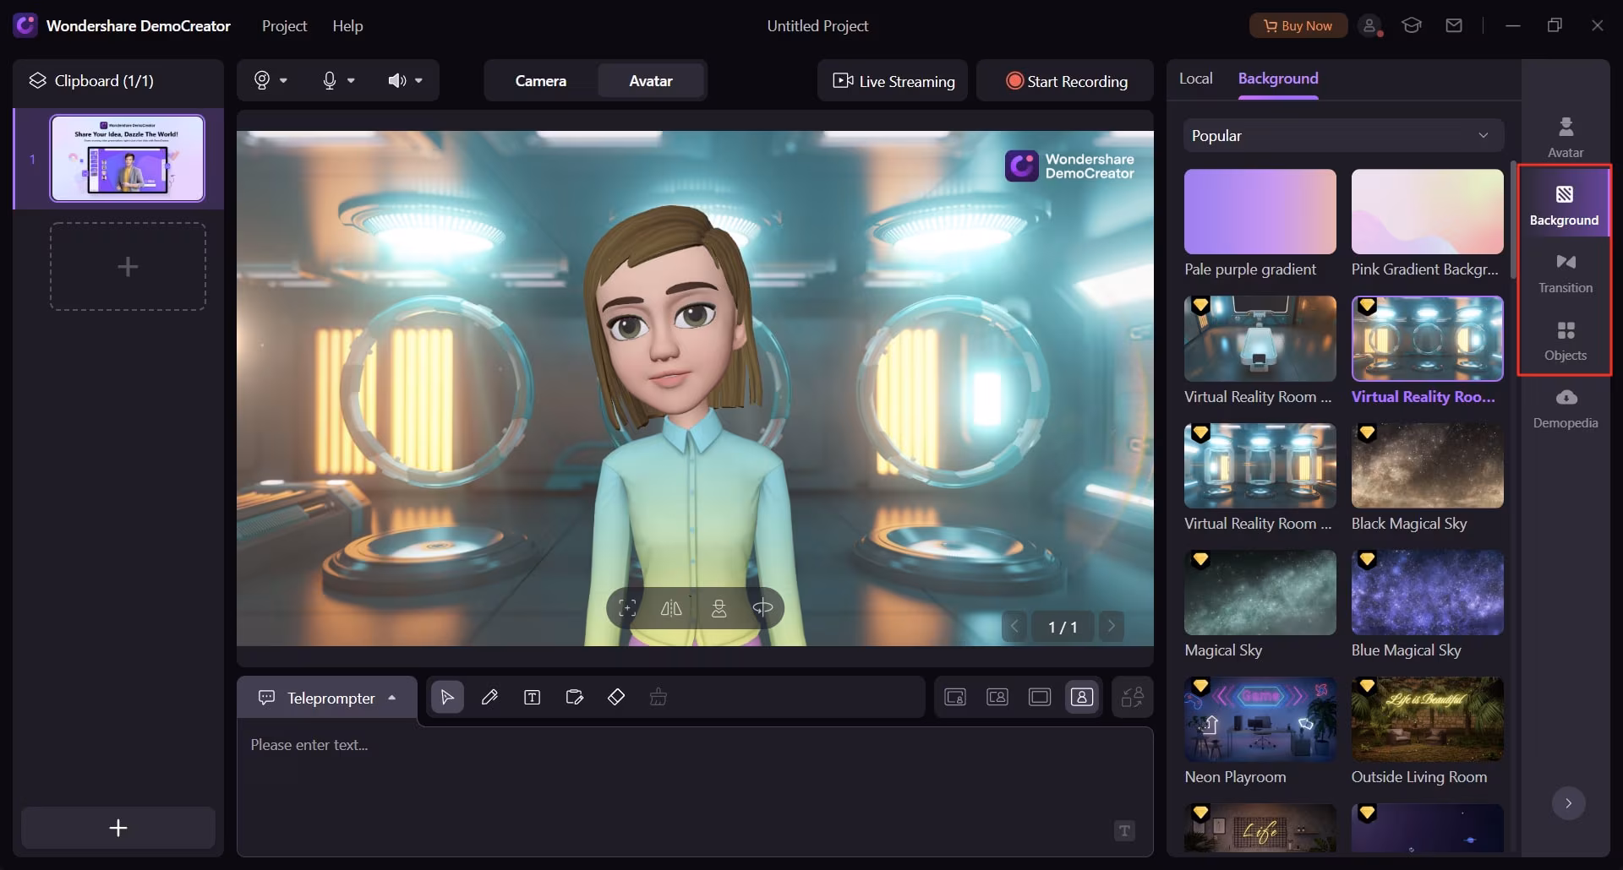This screenshot has height=870, width=1623.
Task: Pick the eraser tool
Action: click(616, 698)
